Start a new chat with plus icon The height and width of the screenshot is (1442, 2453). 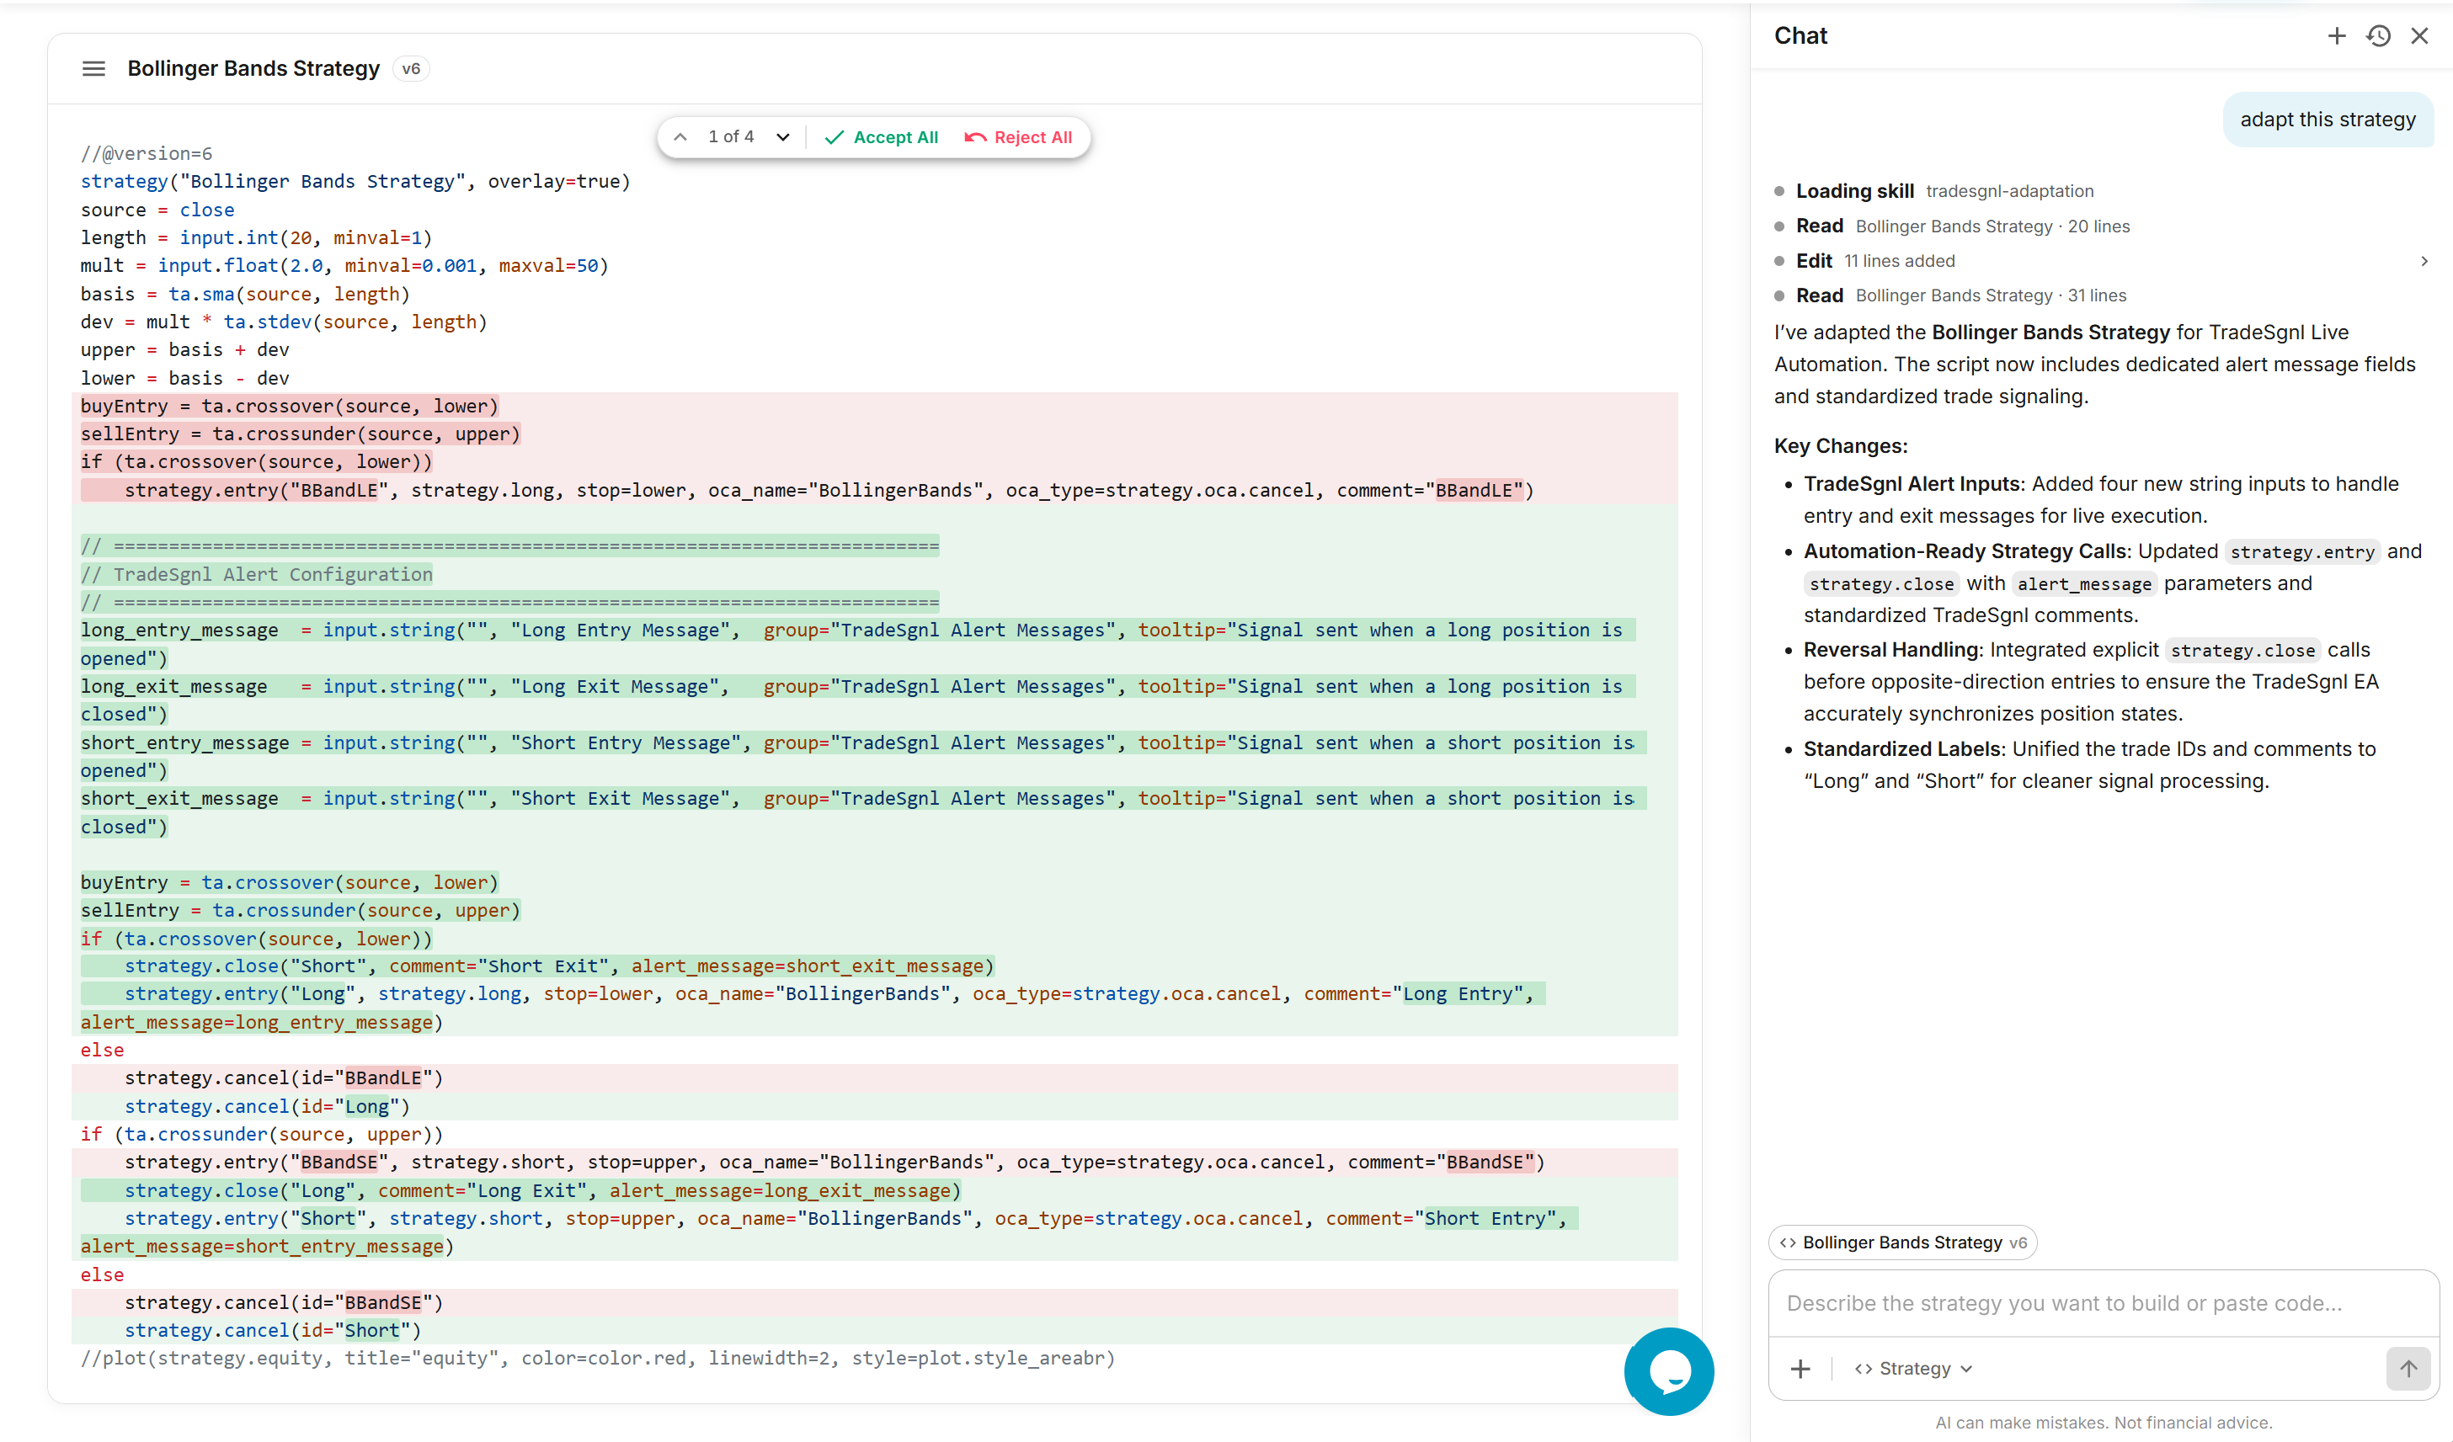(2336, 36)
